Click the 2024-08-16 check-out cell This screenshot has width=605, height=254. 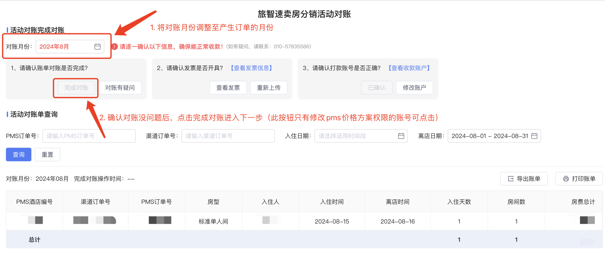point(397,221)
